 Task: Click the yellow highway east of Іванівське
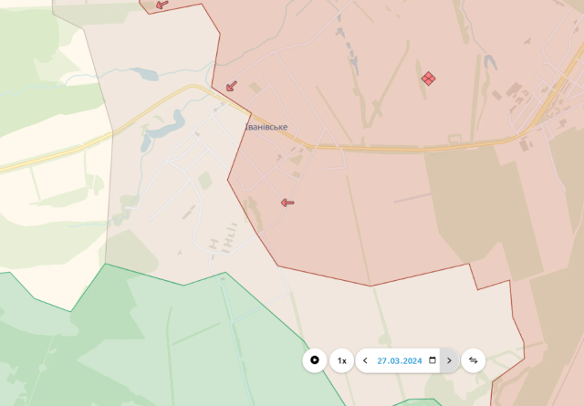(x=411, y=147)
